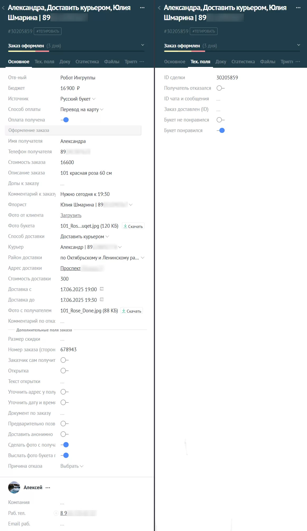This screenshot has height=531, width=307.
Task: Open Файлы tab in right panel
Action: click(x=268, y=62)
